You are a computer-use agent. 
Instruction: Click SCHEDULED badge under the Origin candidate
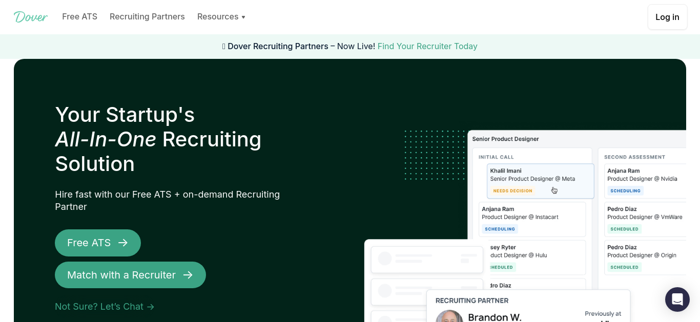pyautogui.click(x=624, y=267)
